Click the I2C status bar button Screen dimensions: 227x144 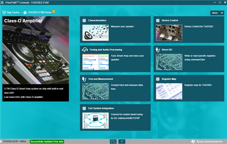pos(113,142)
